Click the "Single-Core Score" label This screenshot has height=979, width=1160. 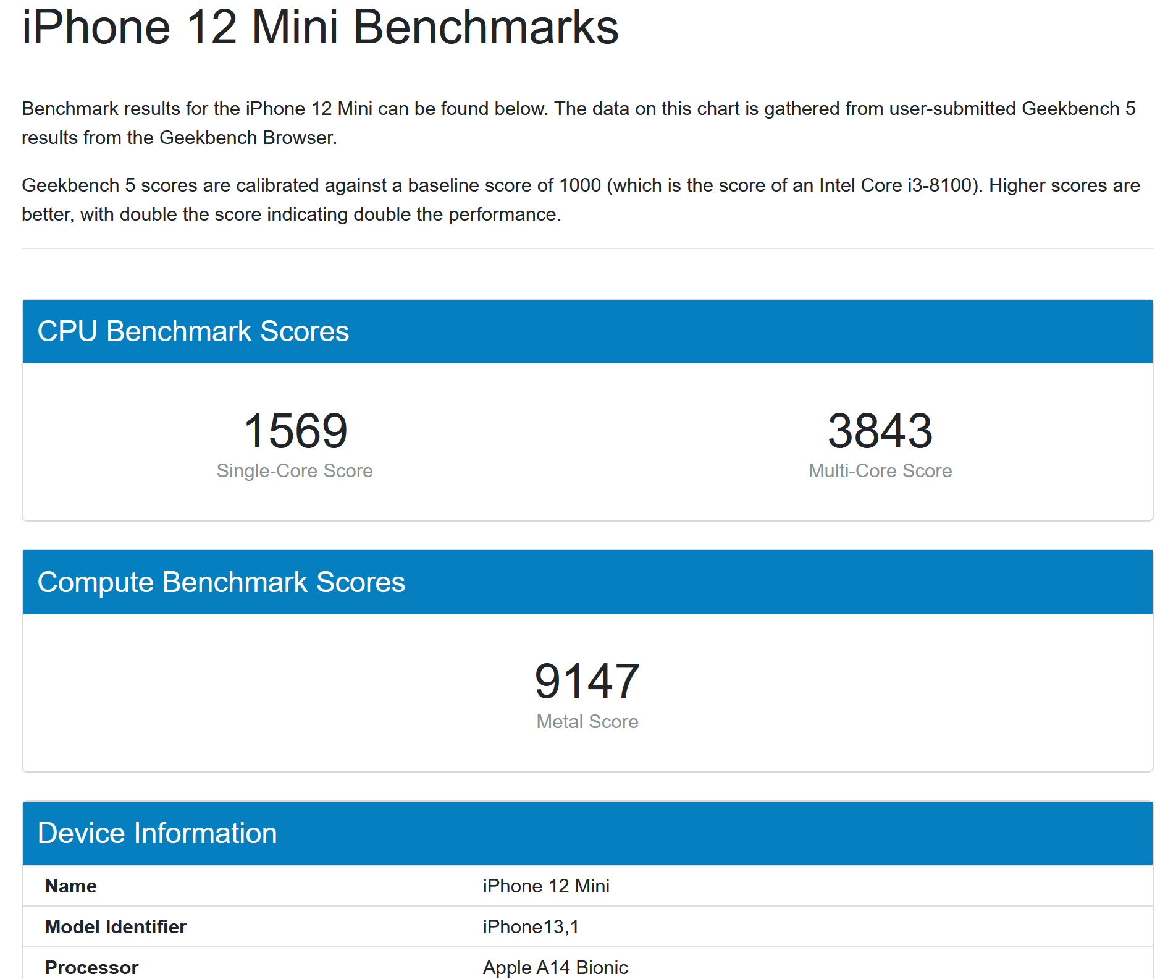tap(295, 471)
